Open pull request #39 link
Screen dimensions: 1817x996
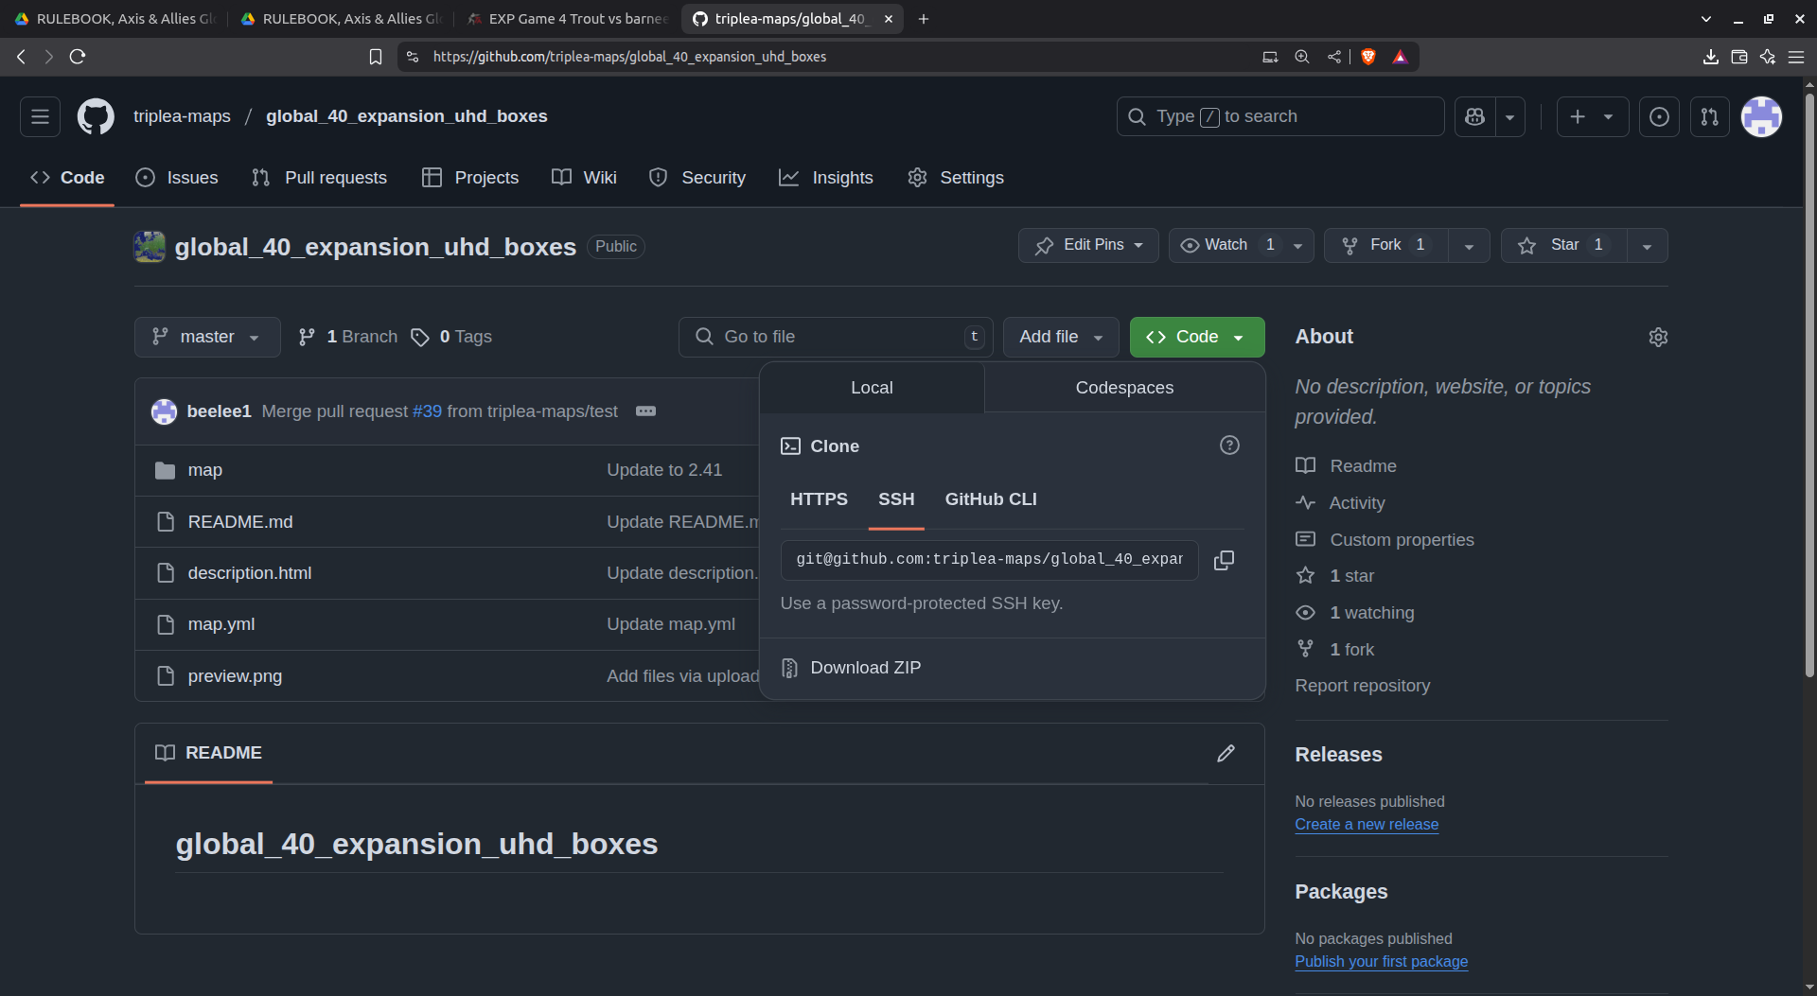click(427, 411)
